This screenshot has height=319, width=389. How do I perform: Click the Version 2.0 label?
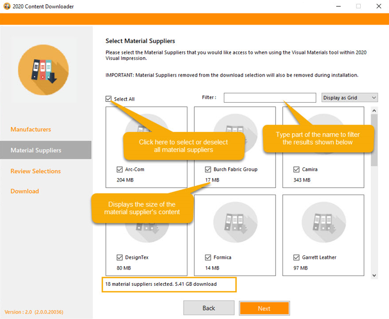34,312
